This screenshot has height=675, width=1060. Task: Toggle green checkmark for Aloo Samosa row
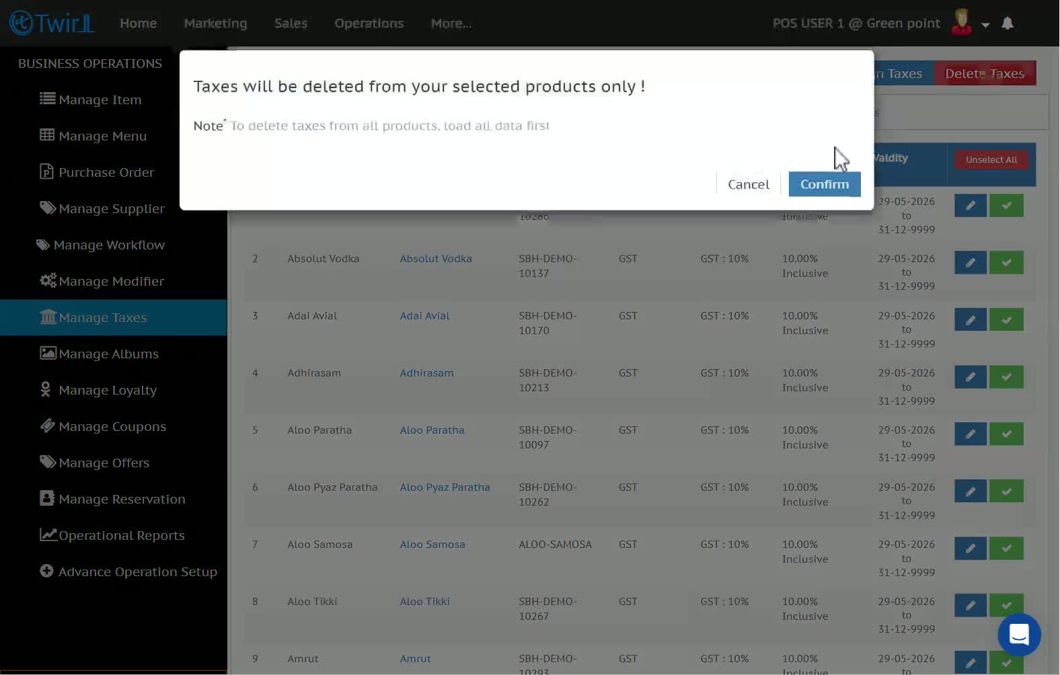tap(1006, 548)
